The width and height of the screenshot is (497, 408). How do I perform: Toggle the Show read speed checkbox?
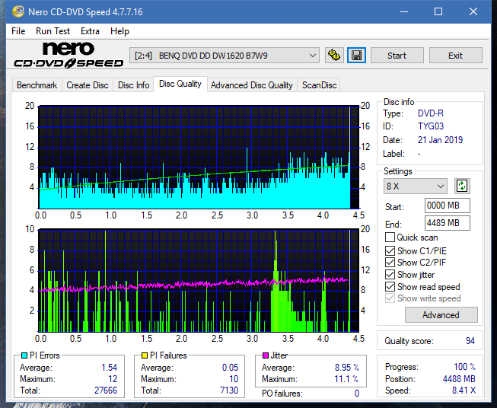tap(390, 286)
